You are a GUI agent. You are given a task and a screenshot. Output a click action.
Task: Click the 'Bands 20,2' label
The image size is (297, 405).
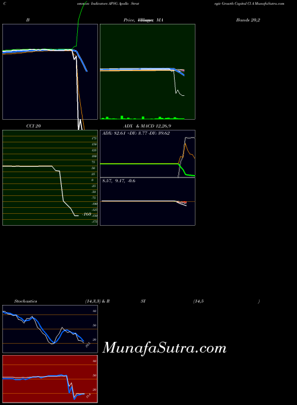pos(248,20)
